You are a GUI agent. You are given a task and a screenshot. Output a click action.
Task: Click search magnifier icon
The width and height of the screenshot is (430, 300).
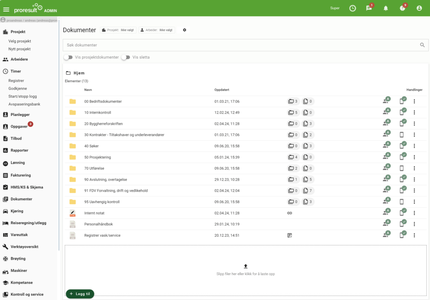coord(422,45)
